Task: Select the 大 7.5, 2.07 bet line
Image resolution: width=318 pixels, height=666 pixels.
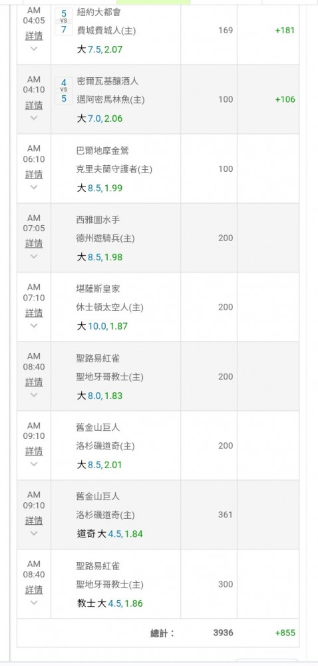Action: click(100, 49)
